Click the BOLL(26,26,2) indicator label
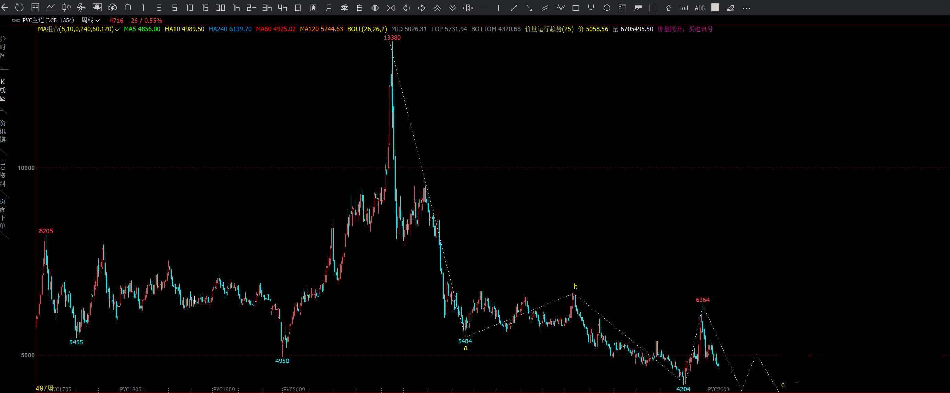Viewport: 950px width, 393px height. click(367, 29)
